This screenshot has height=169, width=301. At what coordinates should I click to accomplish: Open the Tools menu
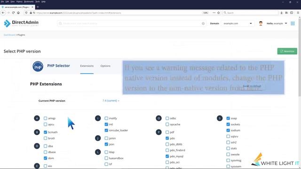point(38,1)
